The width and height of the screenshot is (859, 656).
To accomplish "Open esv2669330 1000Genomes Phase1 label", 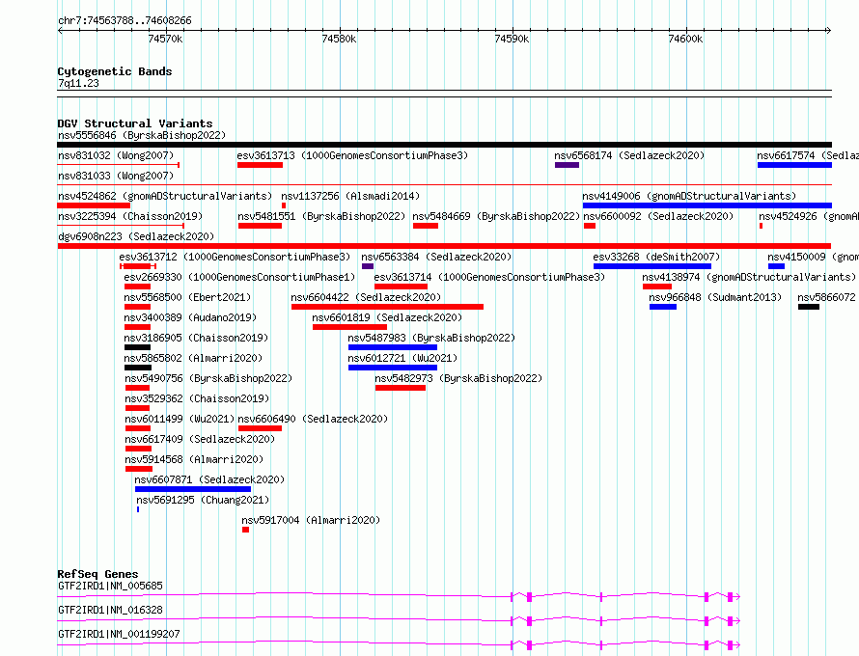I will (239, 277).
